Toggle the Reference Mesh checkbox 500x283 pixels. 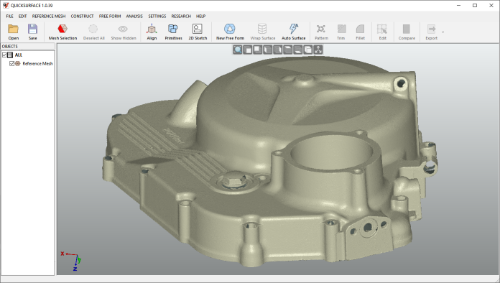click(11, 64)
